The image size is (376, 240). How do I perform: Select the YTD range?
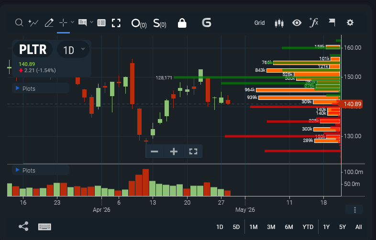coord(308,227)
